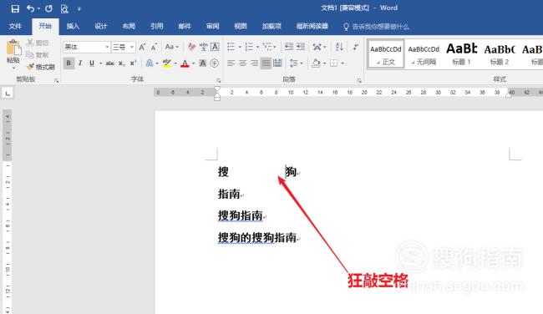
Task: Apply character border with boxed A
Action: click(x=215, y=47)
